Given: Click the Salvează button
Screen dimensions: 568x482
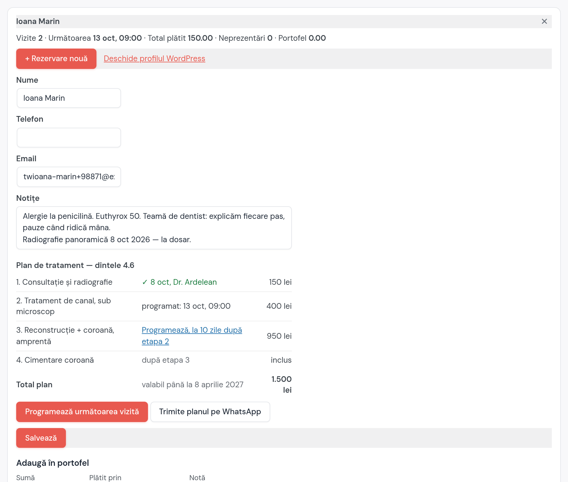Looking at the screenshot, I should (41, 438).
